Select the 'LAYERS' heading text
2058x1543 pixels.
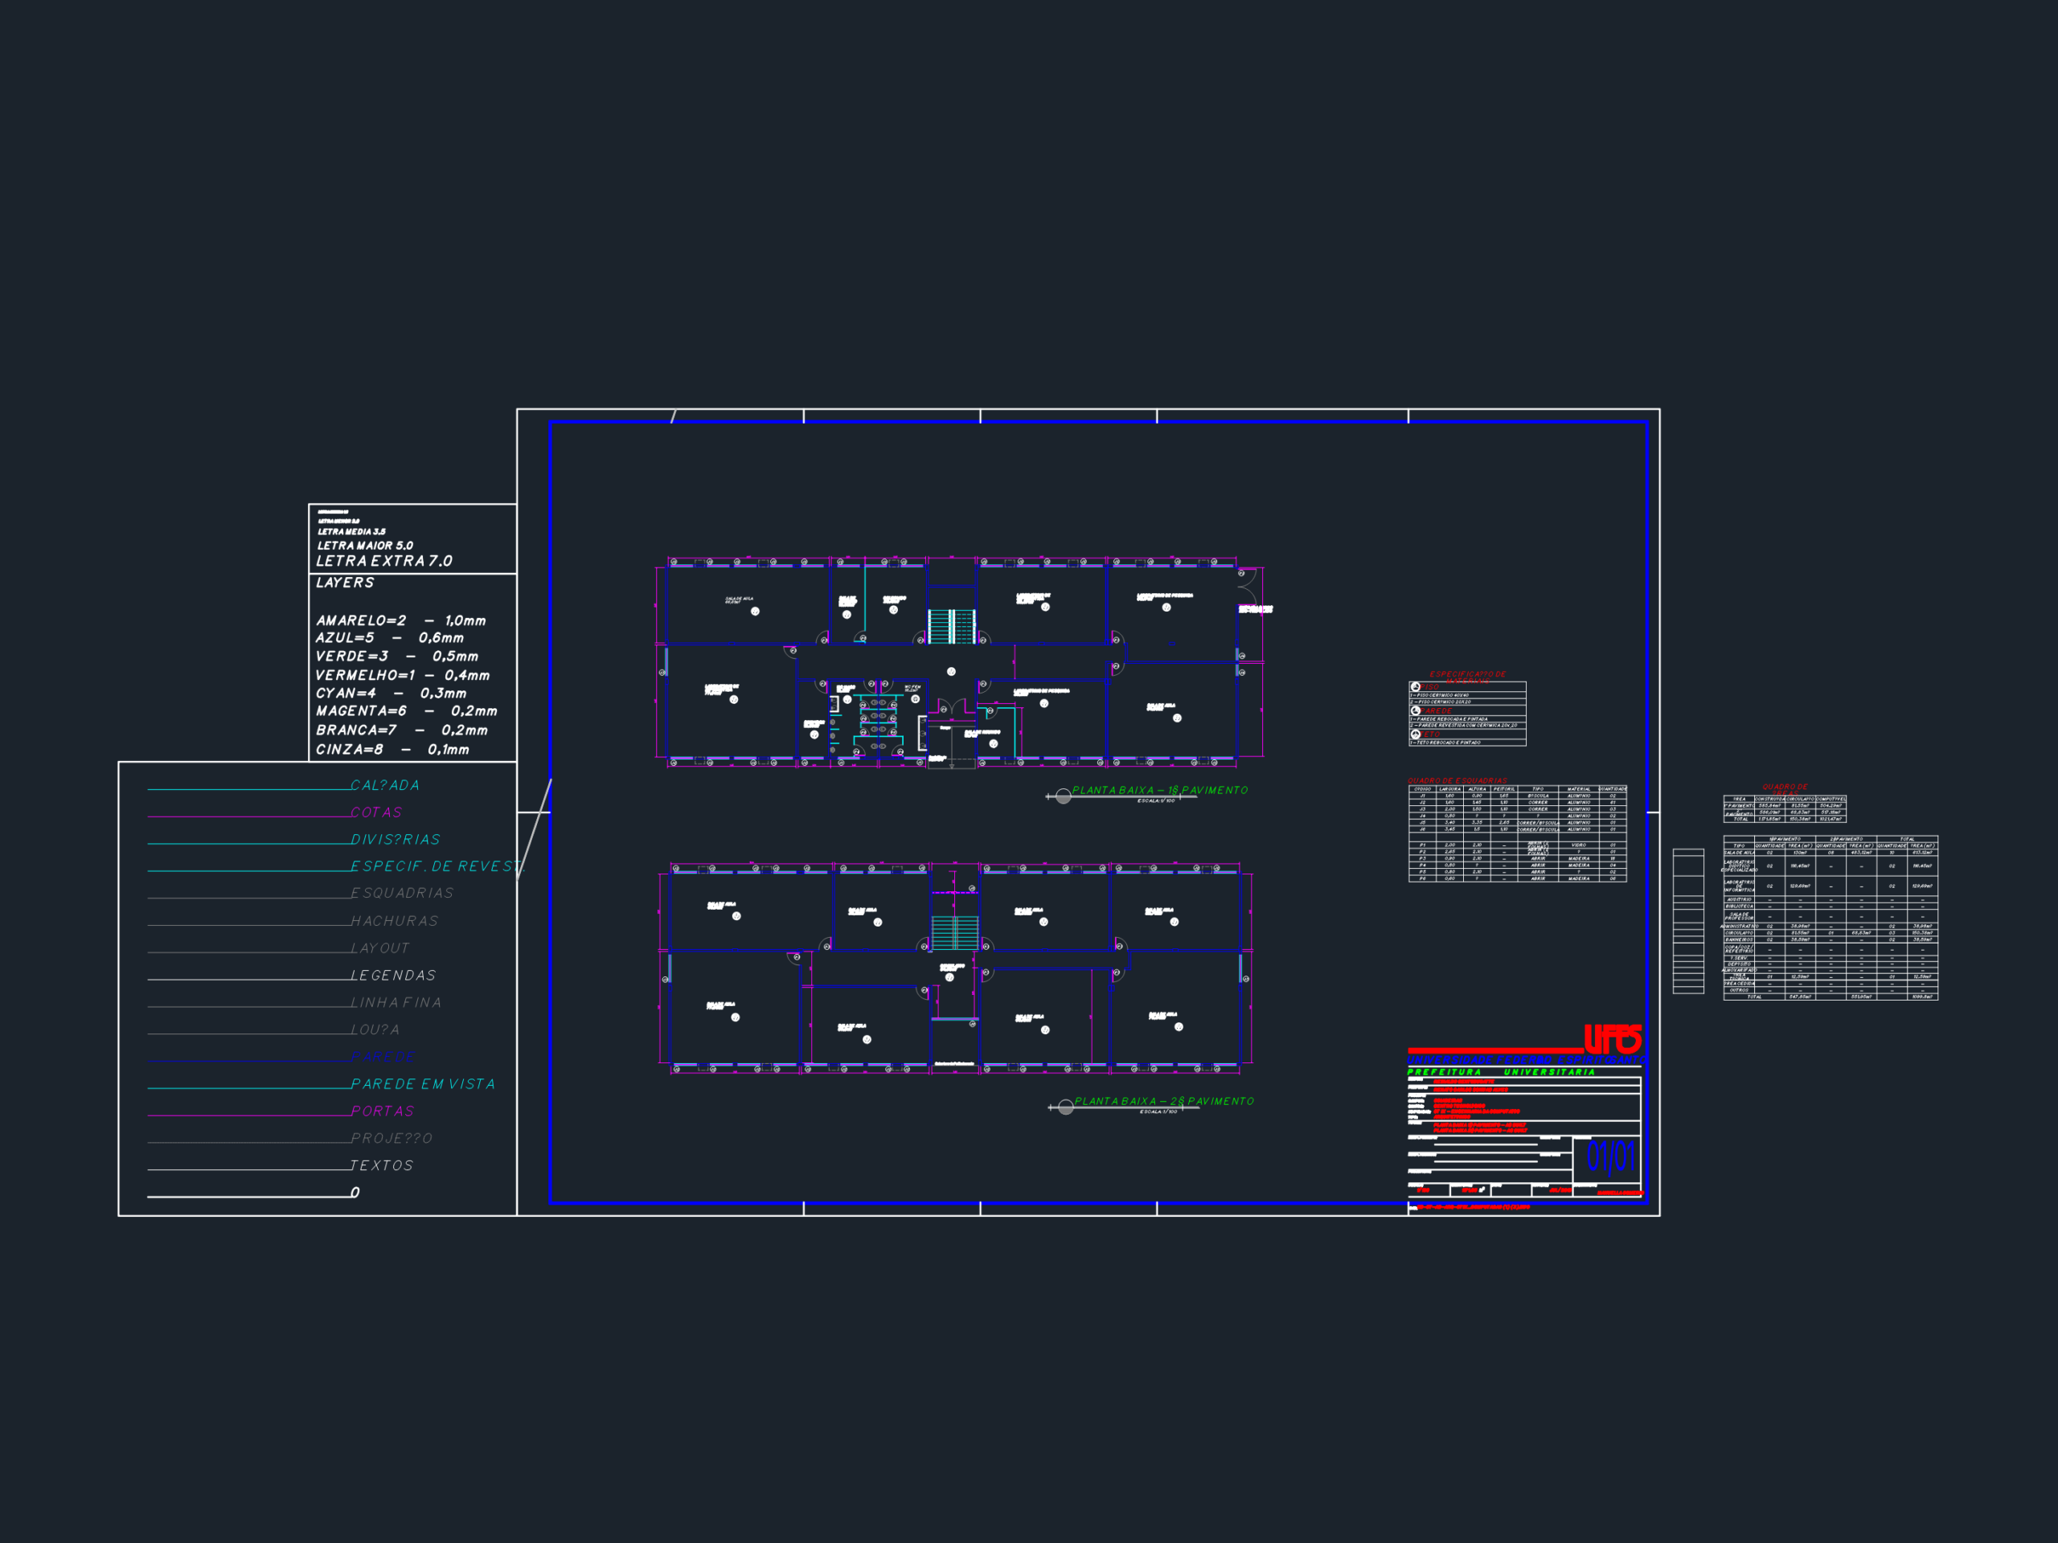click(x=345, y=583)
